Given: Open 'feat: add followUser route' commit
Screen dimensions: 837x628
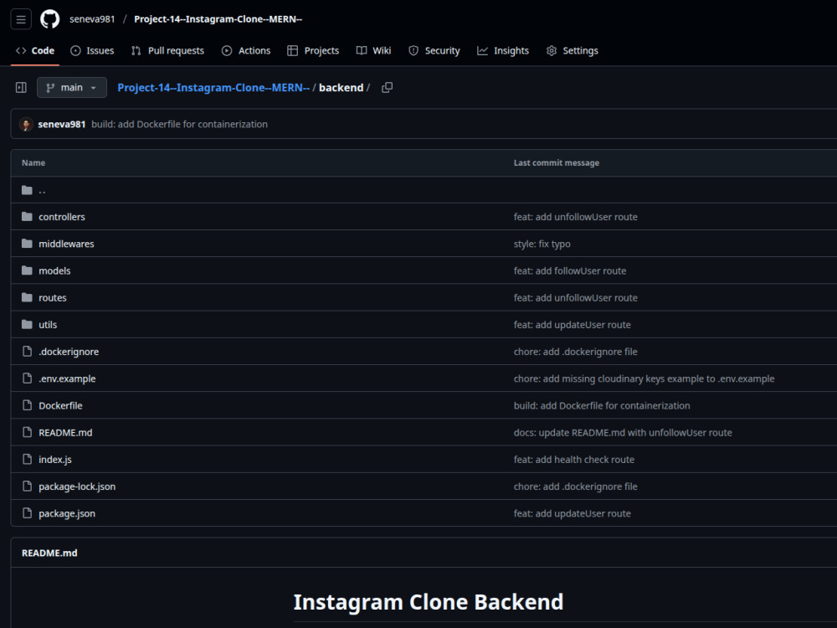Looking at the screenshot, I should [x=569, y=270].
